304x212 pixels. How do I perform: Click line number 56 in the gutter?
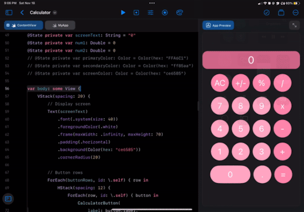pos(7,88)
